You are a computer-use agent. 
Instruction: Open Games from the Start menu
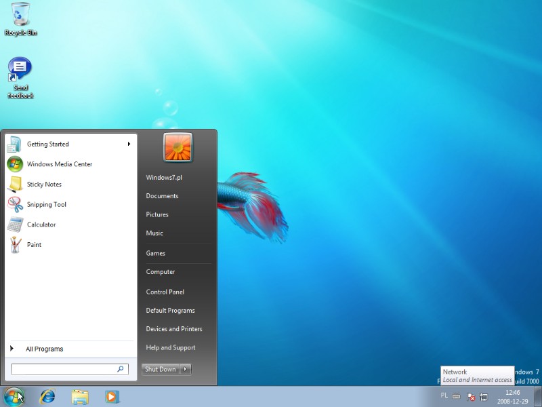[156, 253]
